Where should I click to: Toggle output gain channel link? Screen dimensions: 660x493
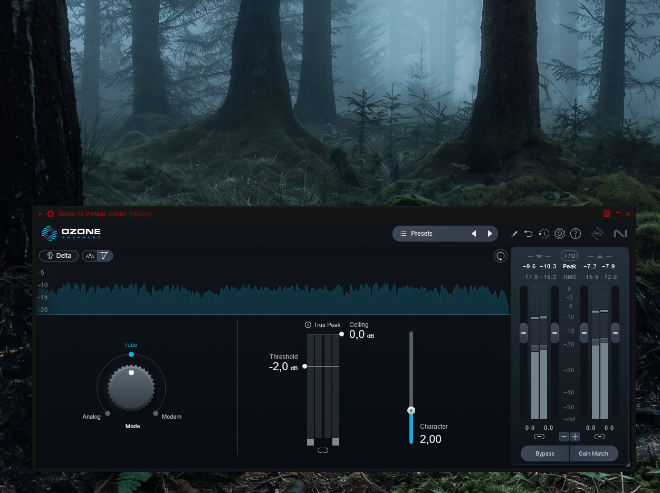tap(599, 437)
